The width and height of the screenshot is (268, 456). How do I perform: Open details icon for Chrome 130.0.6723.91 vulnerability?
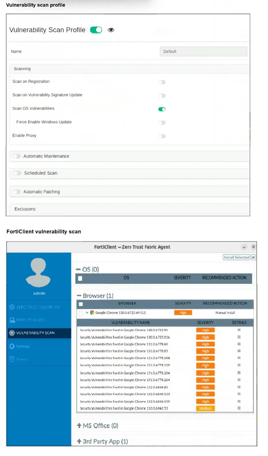click(x=239, y=330)
